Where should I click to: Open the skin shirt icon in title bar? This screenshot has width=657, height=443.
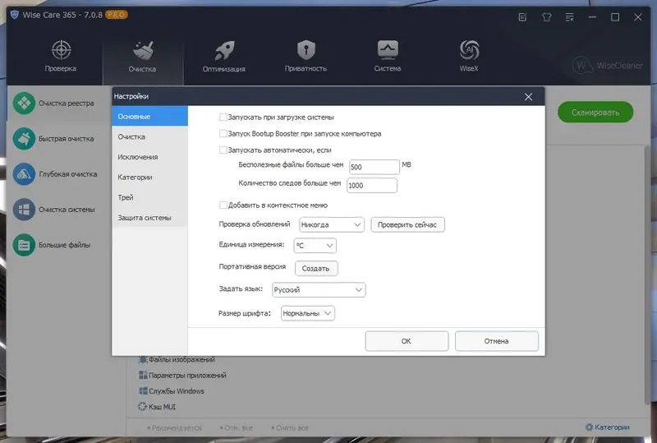click(x=546, y=17)
